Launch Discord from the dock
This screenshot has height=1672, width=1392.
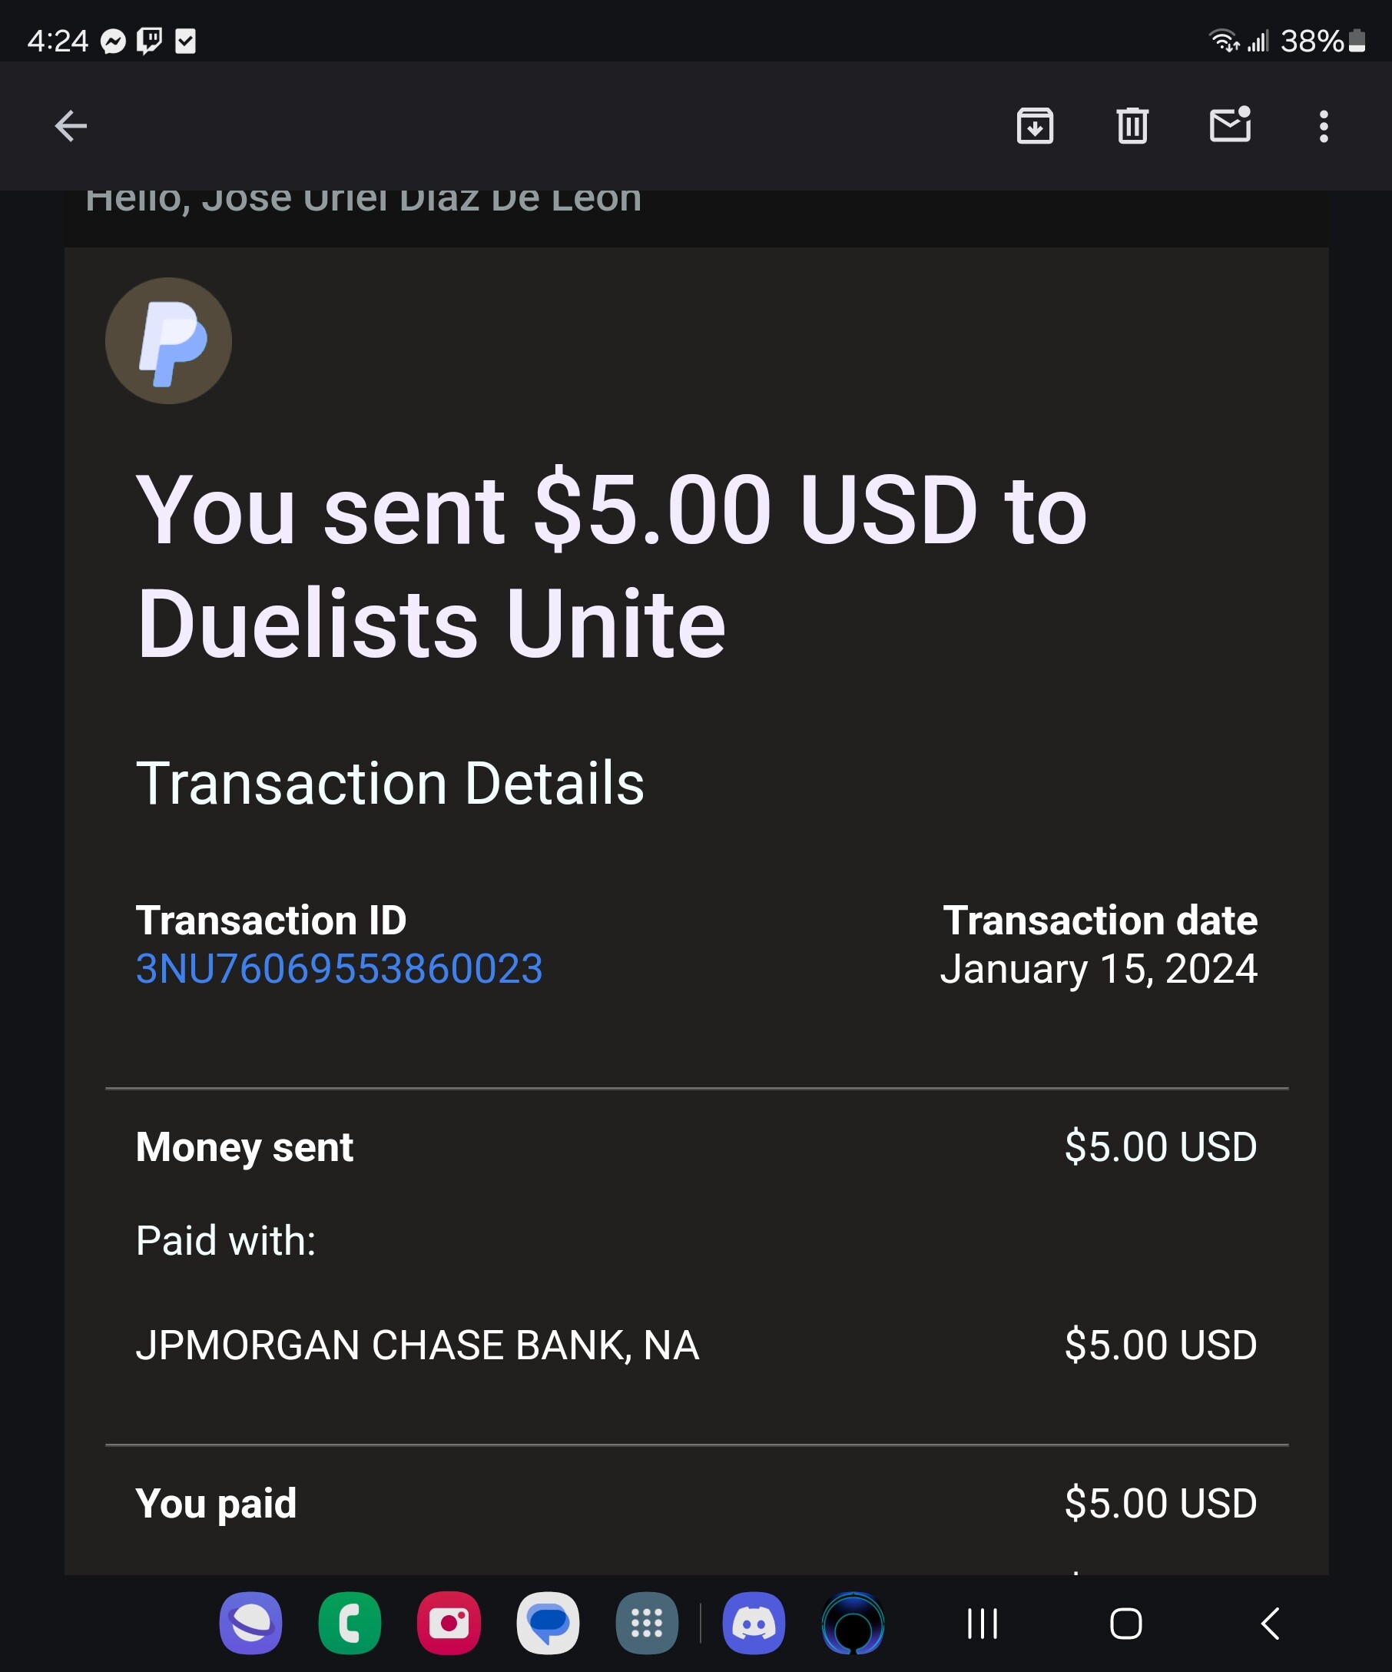tap(754, 1624)
